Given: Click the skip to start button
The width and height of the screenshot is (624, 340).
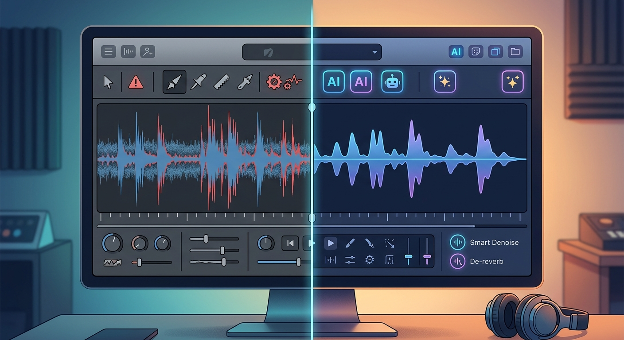Looking at the screenshot, I should pos(290,243).
